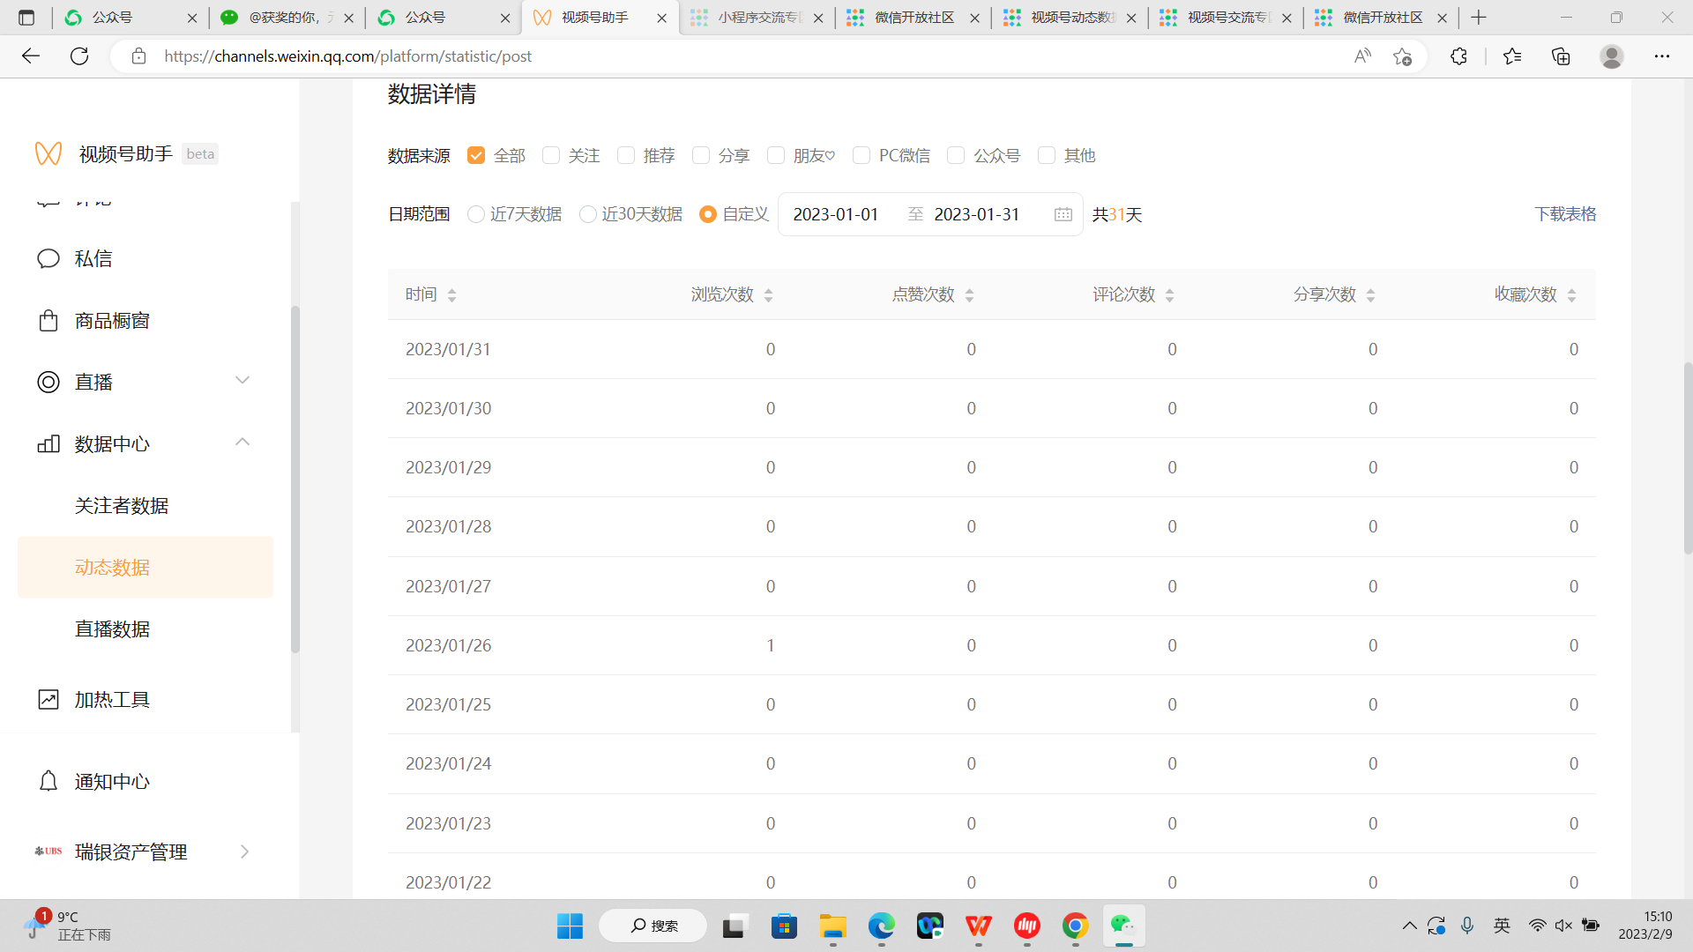This screenshot has height=952, width=1693.
Task: Expand the 直播 menu chevron
Action: [x=242, y=380]
